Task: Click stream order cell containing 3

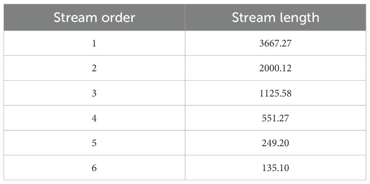Action: coord(94,93)
